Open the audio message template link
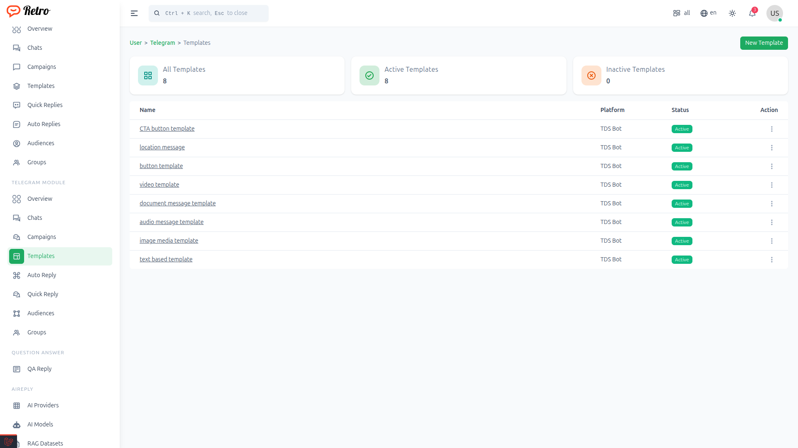The image size is (798, 448). (171, 222)
